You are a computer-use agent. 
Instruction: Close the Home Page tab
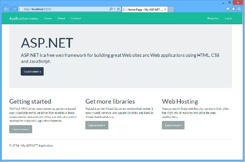(x=165, y=10)
